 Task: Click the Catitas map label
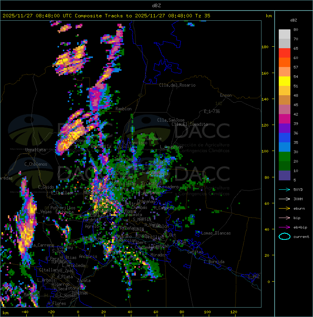195,252
